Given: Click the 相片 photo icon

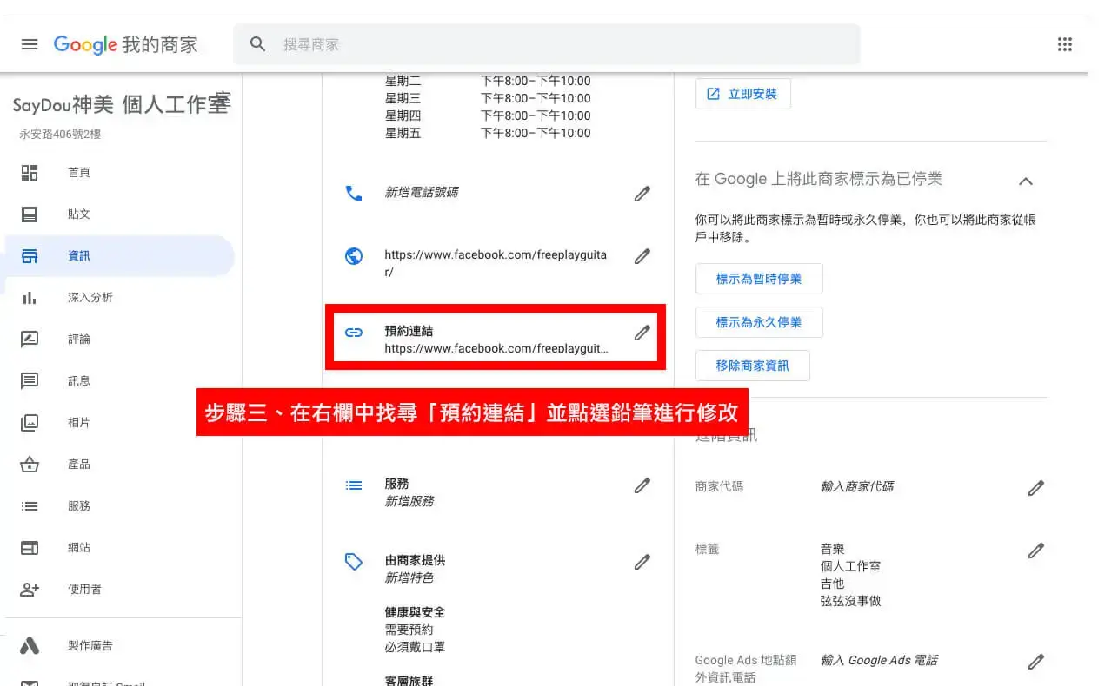Looking at the screenshot, I should pyautogui.click(x=30, y=422).
